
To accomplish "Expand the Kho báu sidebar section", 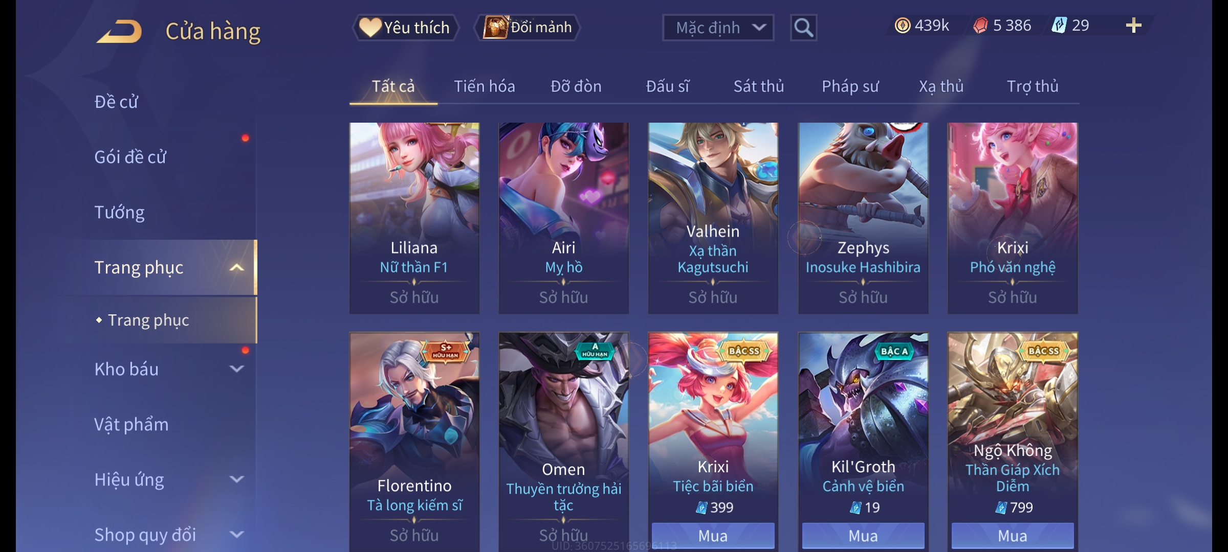I will [236, 369].
